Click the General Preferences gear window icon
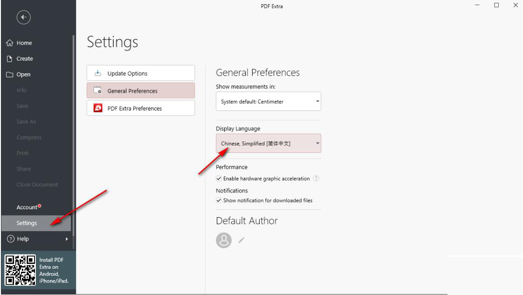Viewport: 523px width, 295px height. (98, 90)
